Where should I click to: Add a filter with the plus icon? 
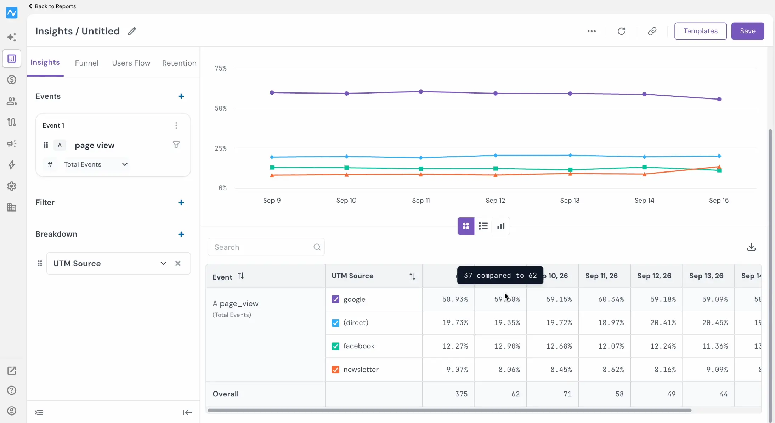click(181, 203)
